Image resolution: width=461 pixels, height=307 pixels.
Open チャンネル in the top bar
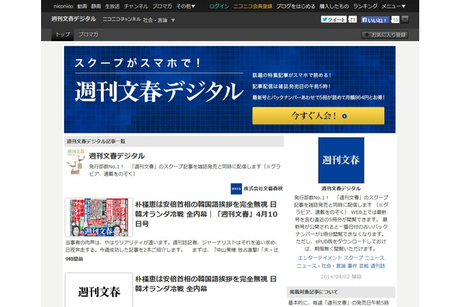pos(136,6)
